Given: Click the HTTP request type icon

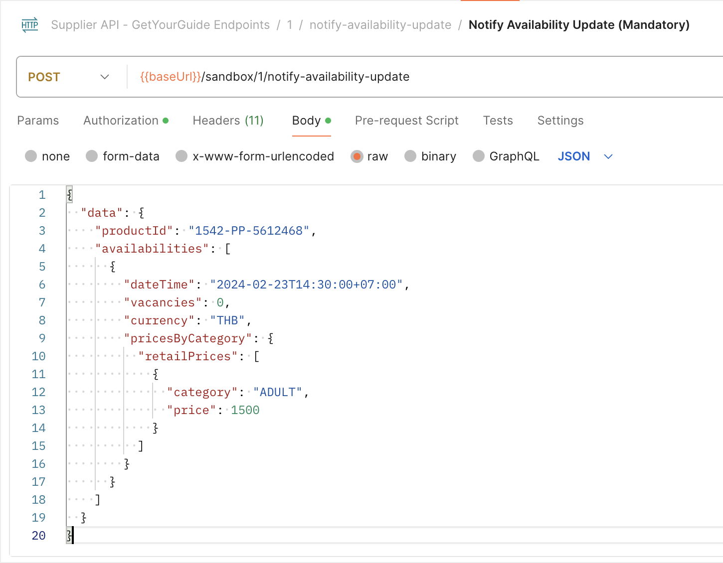Looking at the screenshot, I should pyautogui.click(x=30, y=25).
